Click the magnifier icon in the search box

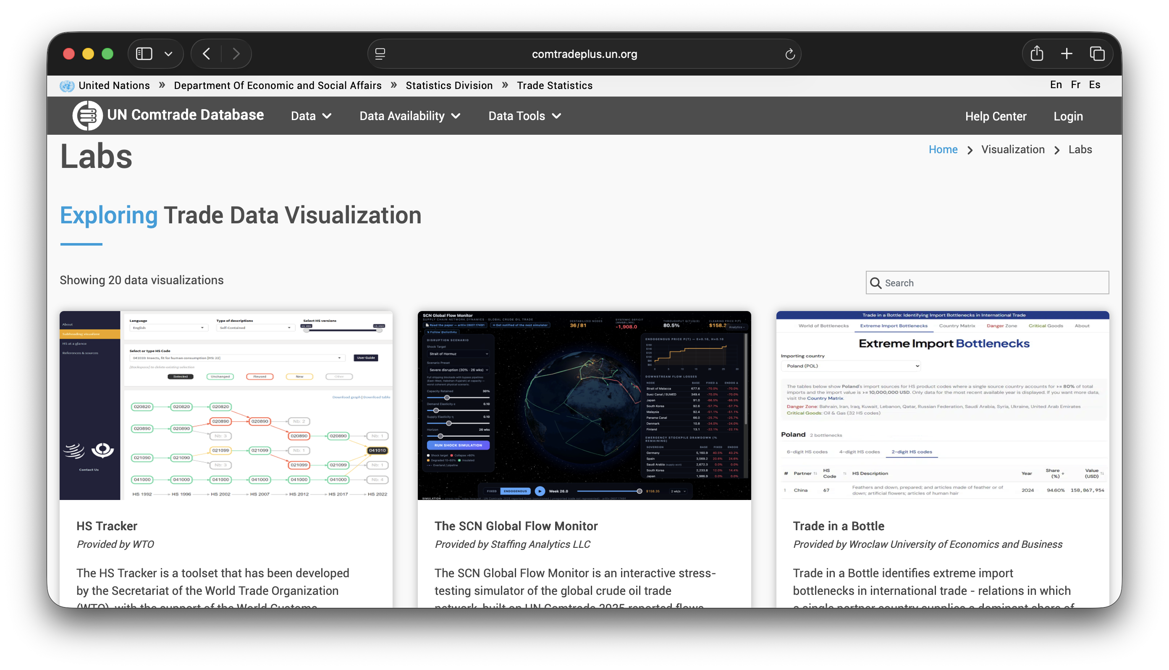tap(876, 283)
